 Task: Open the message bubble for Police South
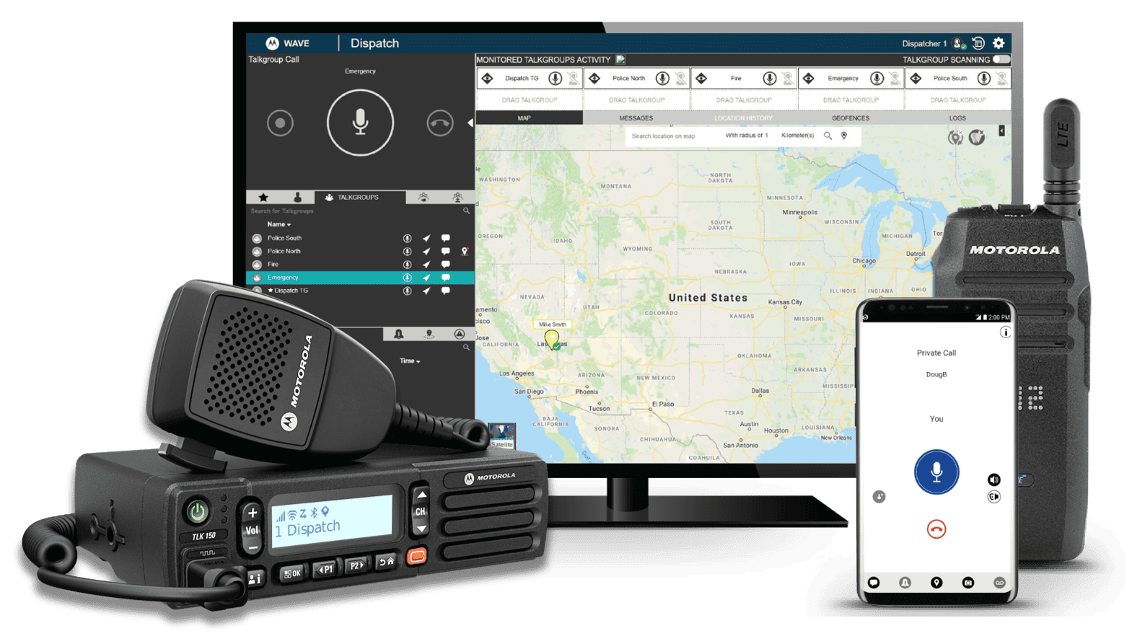(x=445, y=238)
